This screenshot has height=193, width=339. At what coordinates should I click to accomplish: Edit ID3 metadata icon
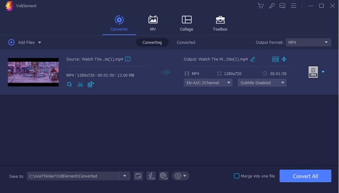pyautogui.click(x=275, y=59)
